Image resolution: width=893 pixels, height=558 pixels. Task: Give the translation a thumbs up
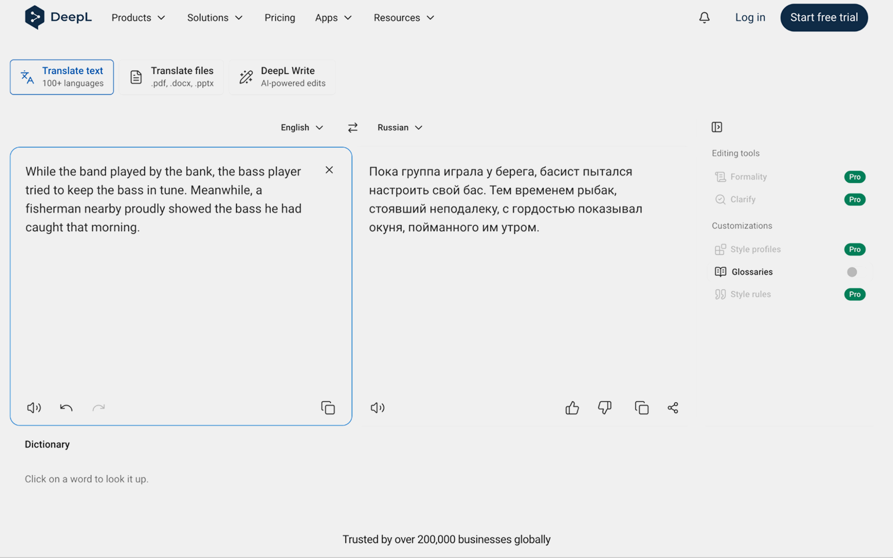[572, 407]
